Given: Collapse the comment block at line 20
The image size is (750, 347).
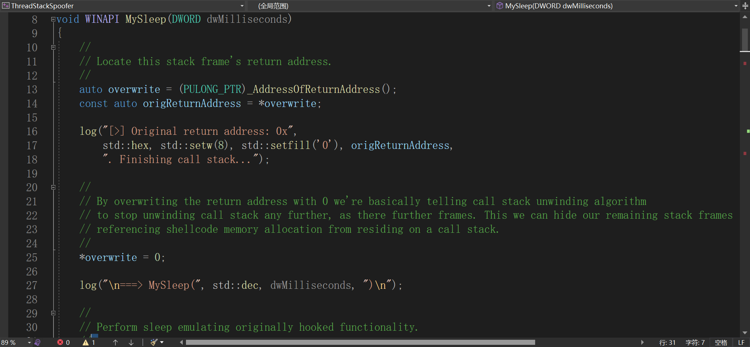Looking at the screenshot, I should click(53, 187).
